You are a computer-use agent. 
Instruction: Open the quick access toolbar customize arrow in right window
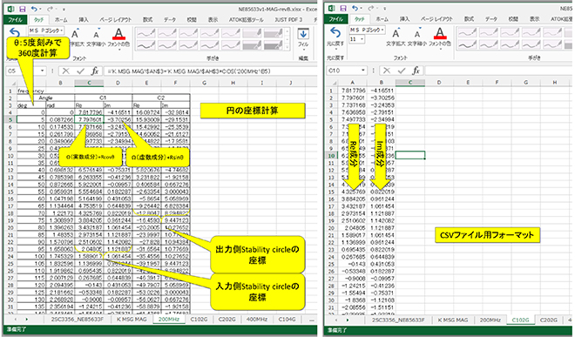point(385,8)
